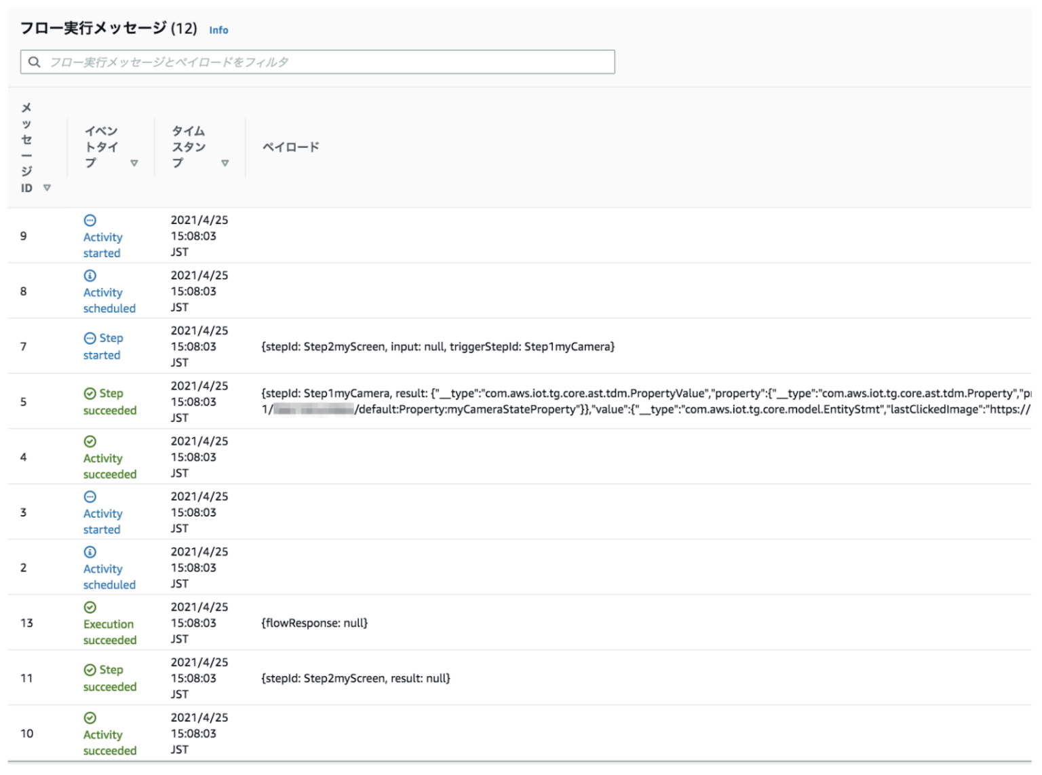Click the ellipsis status icon beside message 9's Activity started
Screen dimensions: 1042x775
[90, 220]
